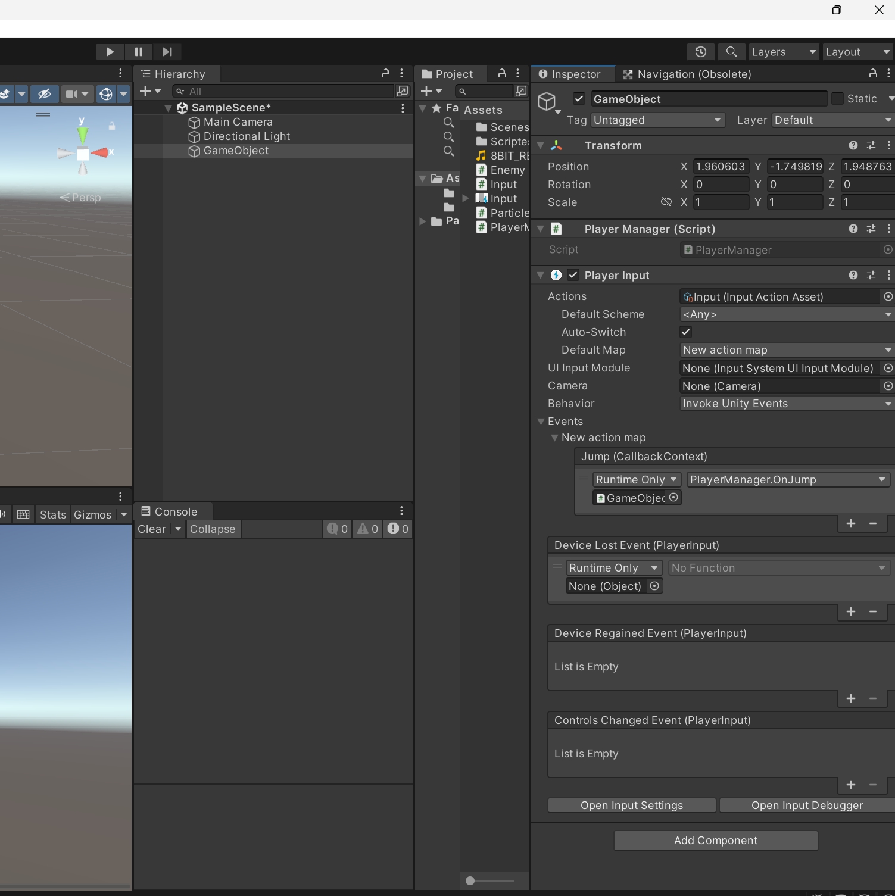The height and width of the screenshot is (896, 895).
Task: Switch projection with the Persp label
Action: point(80,198)
